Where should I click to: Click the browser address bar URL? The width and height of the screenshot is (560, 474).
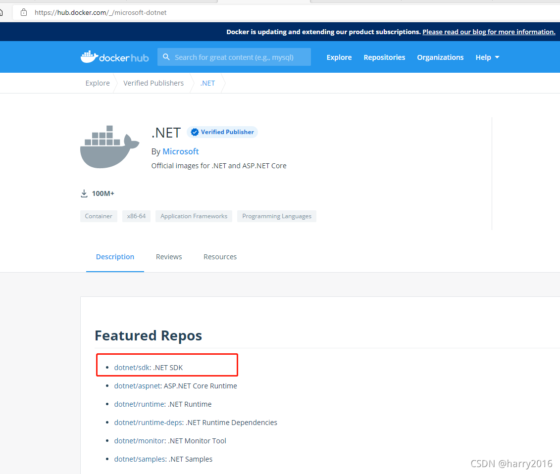[101, 12]
